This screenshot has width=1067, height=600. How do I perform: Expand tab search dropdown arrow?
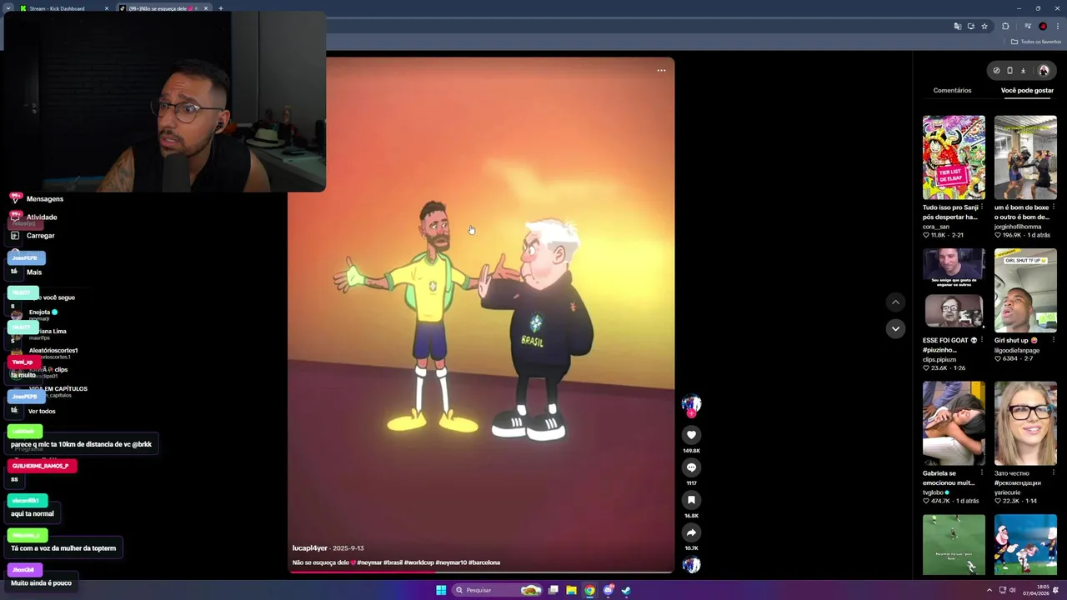8,8
